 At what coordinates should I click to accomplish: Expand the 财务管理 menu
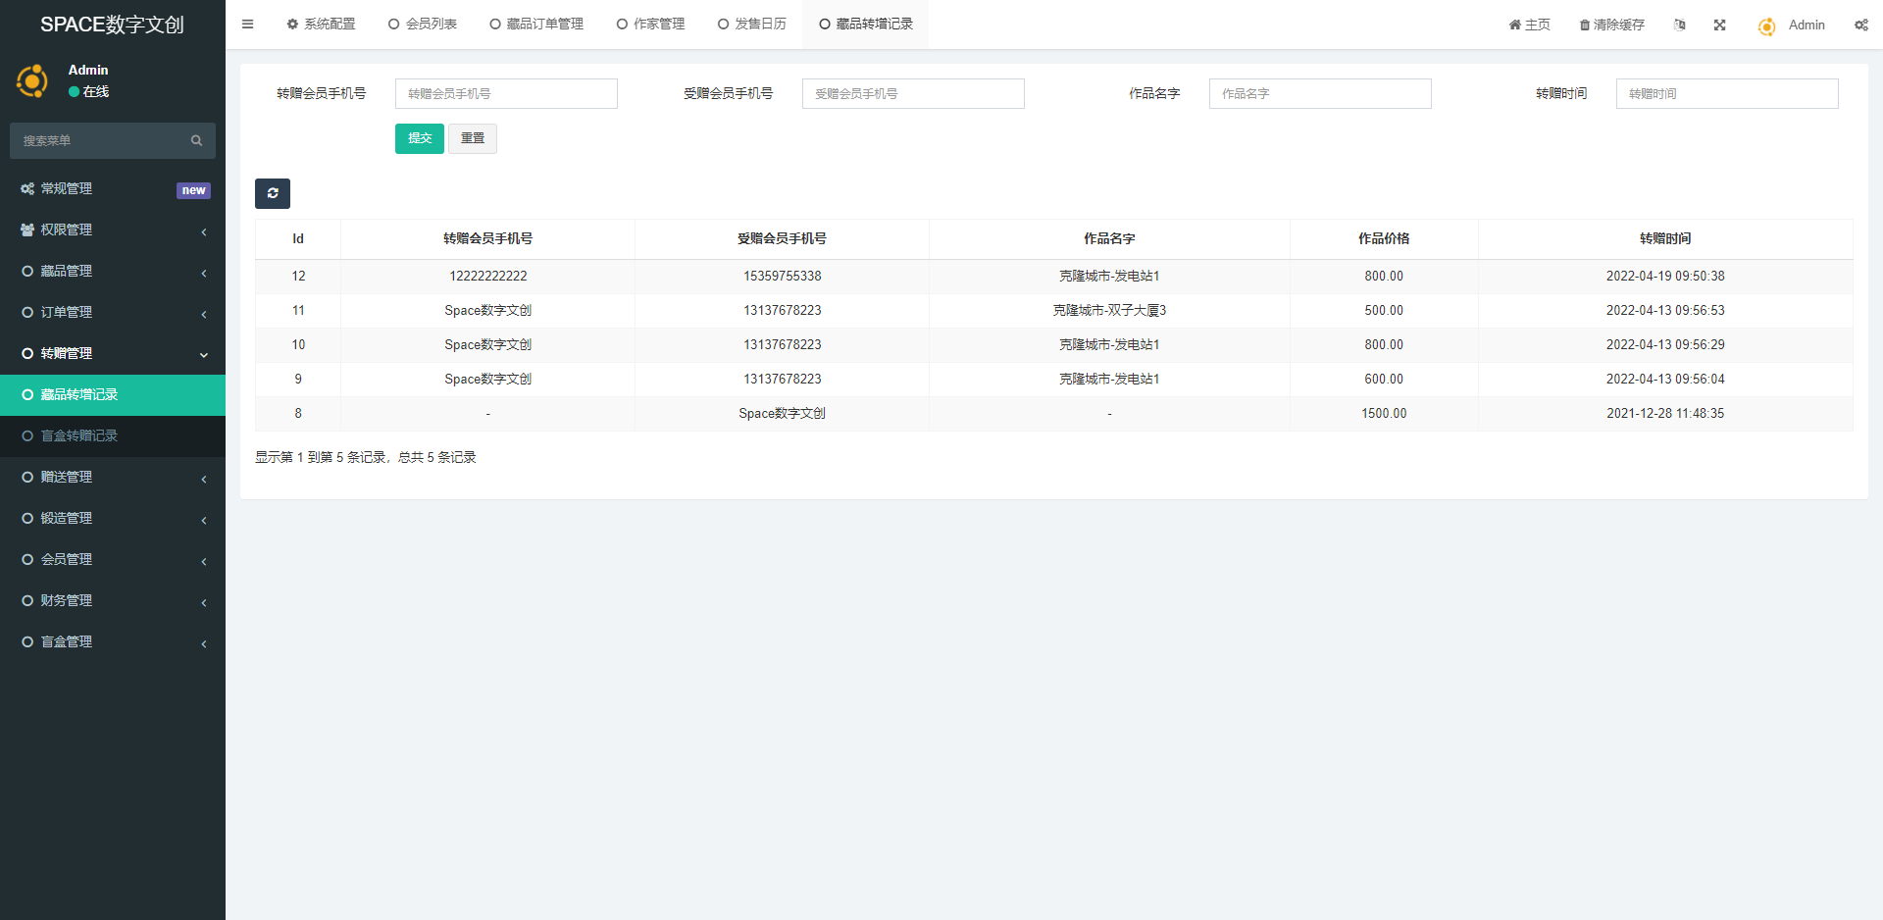(113, 600)
